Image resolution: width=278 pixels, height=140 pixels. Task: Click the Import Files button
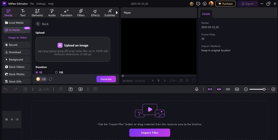tap(150, 133)
